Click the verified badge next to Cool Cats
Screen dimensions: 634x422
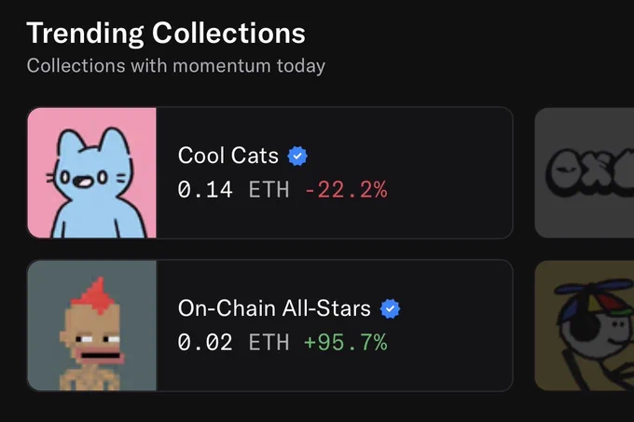297,156
